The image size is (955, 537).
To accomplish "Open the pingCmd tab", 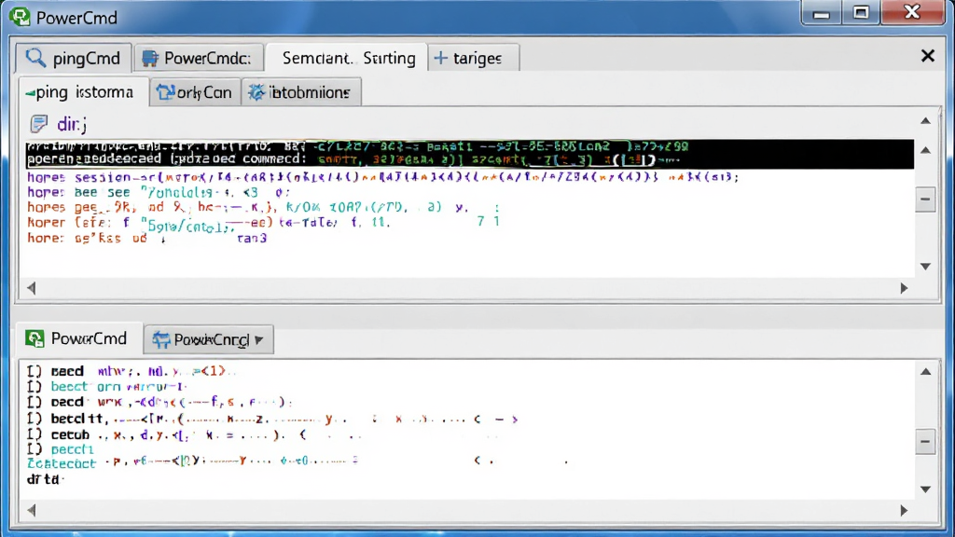I will tap(74, 58).
